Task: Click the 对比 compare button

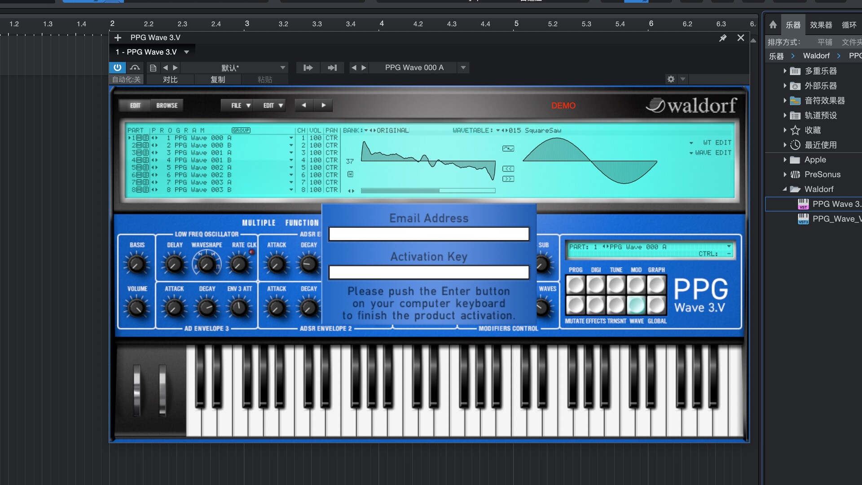Action: pyautogui.click(x=170, y=79)
